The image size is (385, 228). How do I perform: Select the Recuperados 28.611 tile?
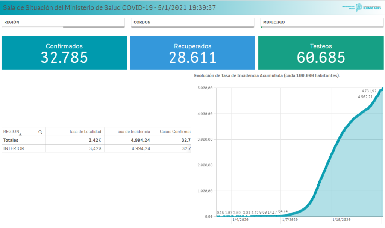pyautogui.click(x=192, y=53)
